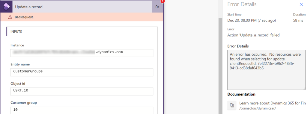
Task: Click the red error badge on the action card
Action: [162, 1]
